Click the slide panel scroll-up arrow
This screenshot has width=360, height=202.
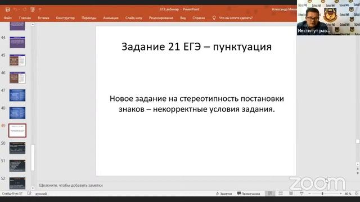coord(33,25)
